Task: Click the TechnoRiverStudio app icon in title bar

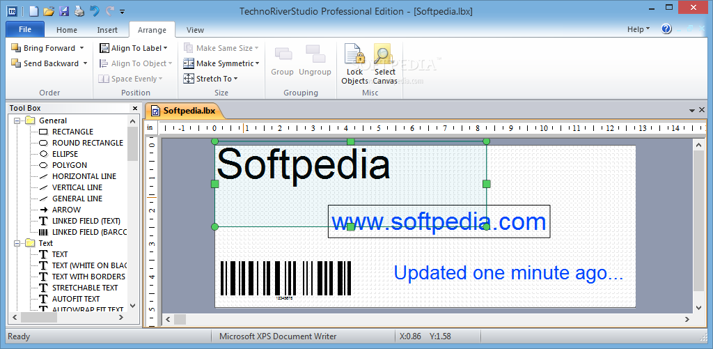Action: click(x=12, y=11)
